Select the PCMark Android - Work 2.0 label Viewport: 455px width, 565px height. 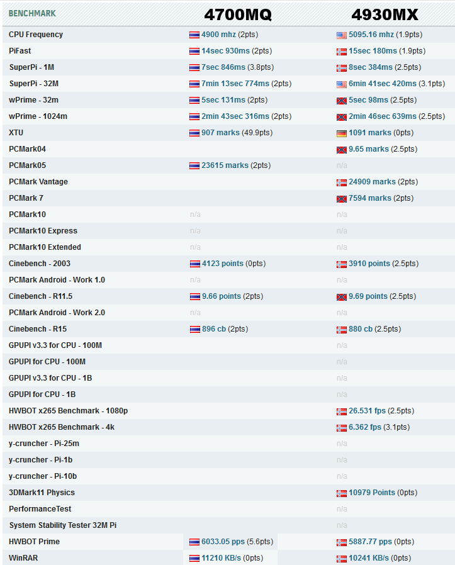tap(57, 313)
